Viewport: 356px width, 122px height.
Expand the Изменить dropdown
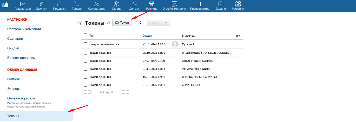pos(159,23)
